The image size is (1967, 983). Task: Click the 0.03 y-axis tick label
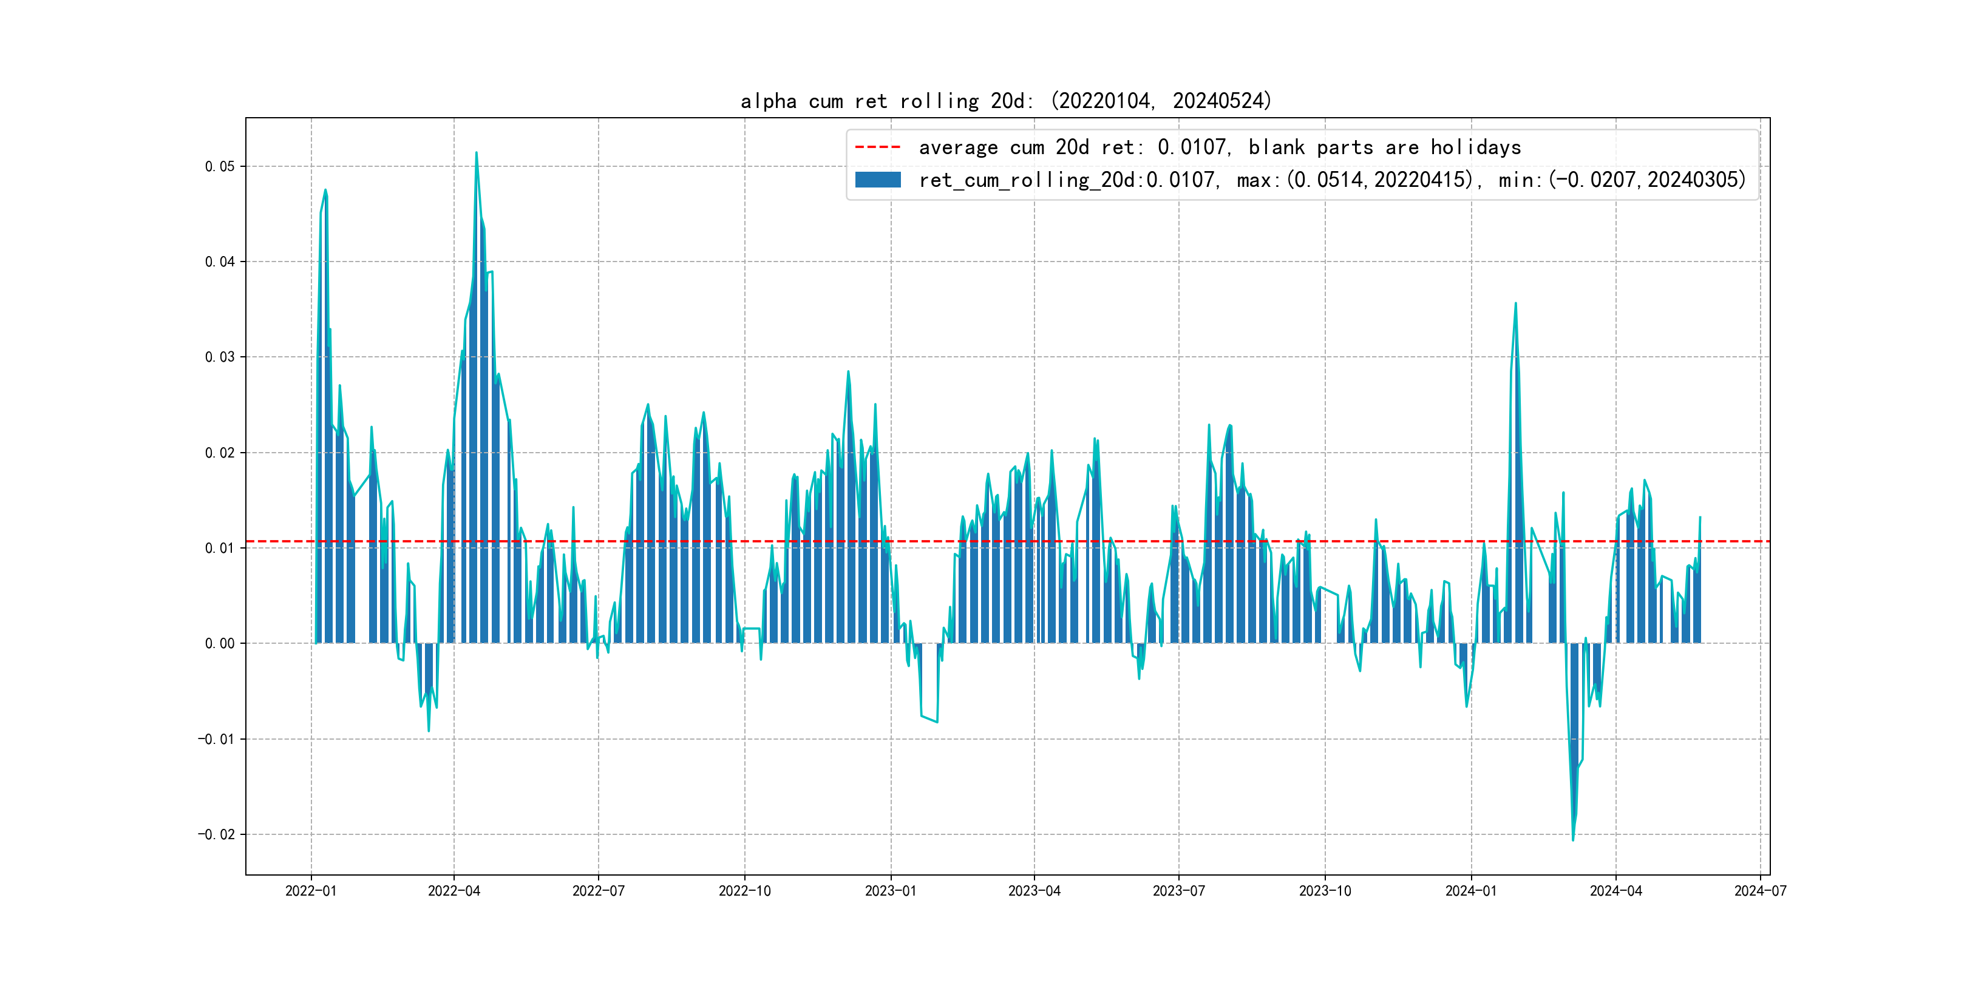pyautogui.click(x=220, y=357)
